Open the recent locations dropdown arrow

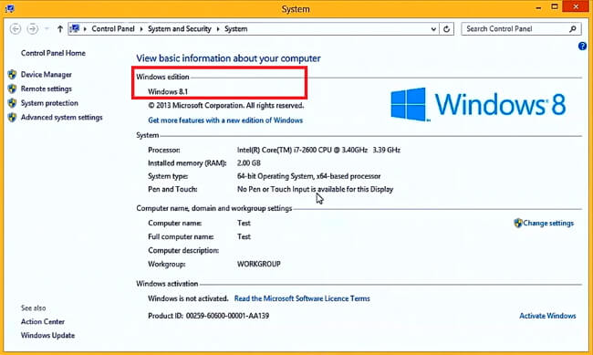pos(47,29)
